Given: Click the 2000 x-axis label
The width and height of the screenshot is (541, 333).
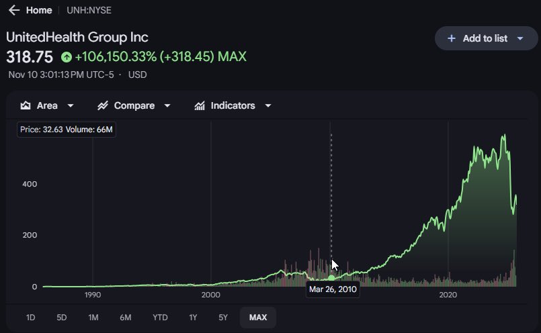Looking at the screenshot, I should click(211, 295).
